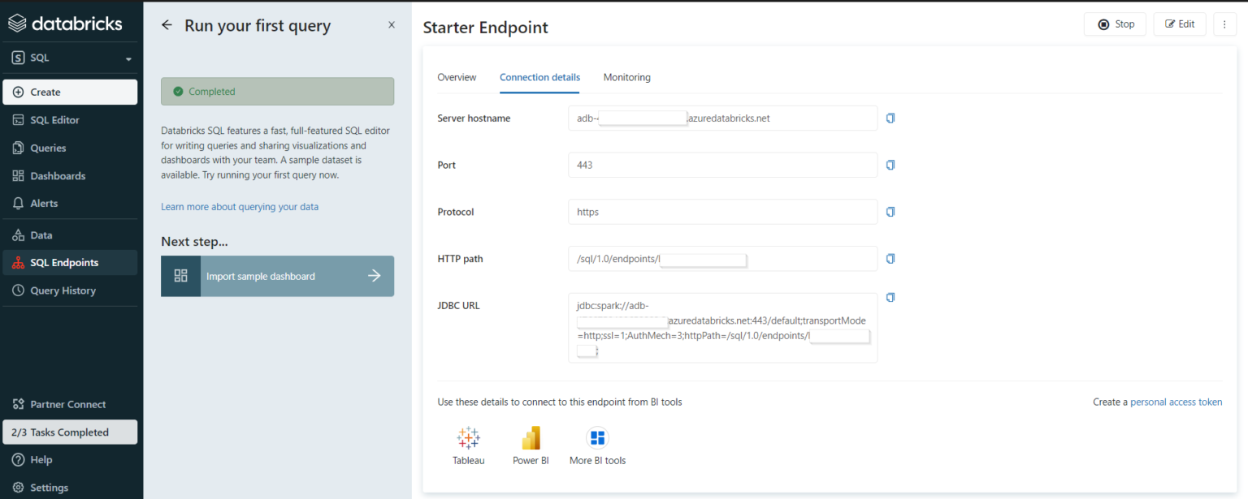Open Data in sidebar

click(x=70, y=235)
